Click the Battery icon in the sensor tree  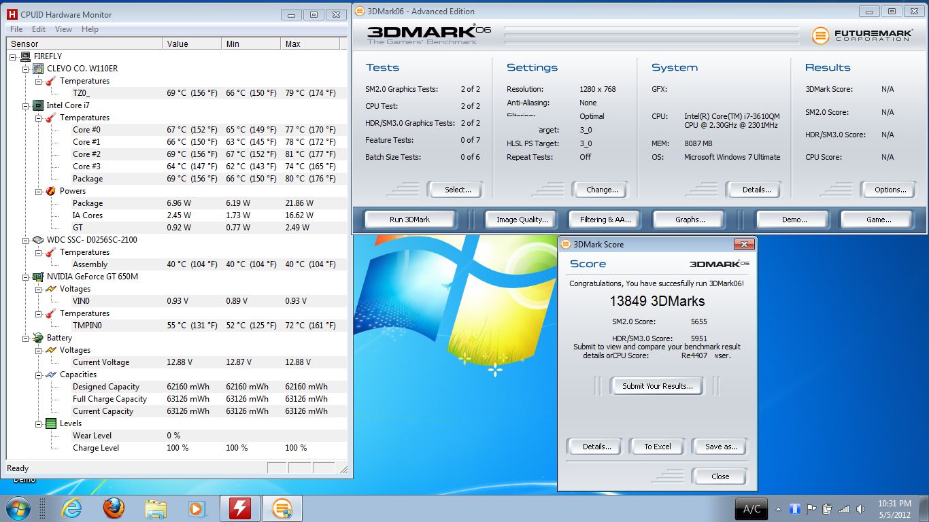[x=38, y=338]
